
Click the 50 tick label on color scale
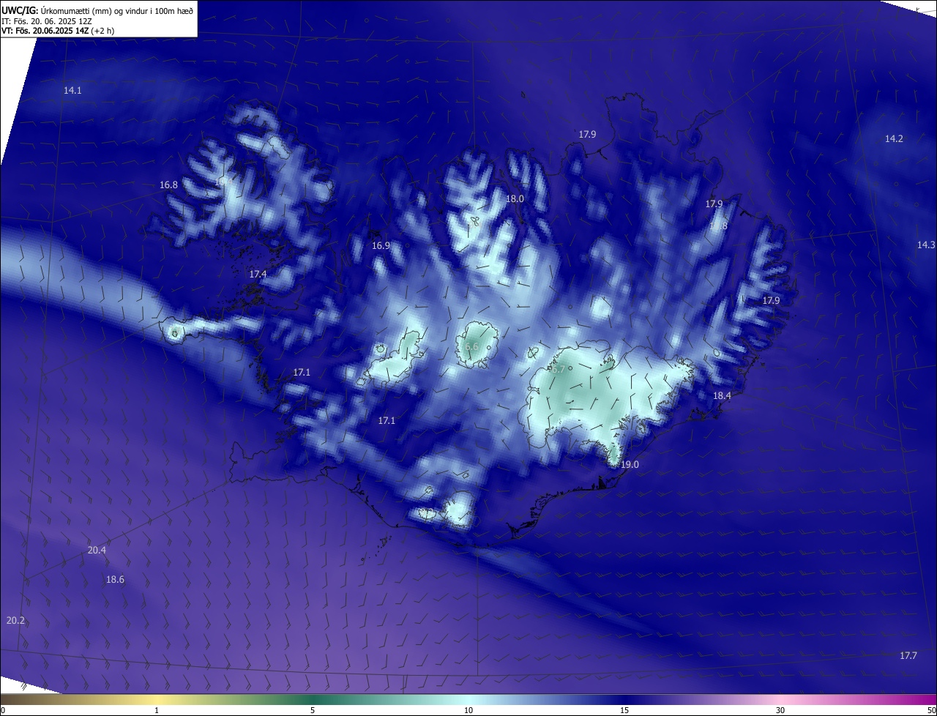[931, 711]
